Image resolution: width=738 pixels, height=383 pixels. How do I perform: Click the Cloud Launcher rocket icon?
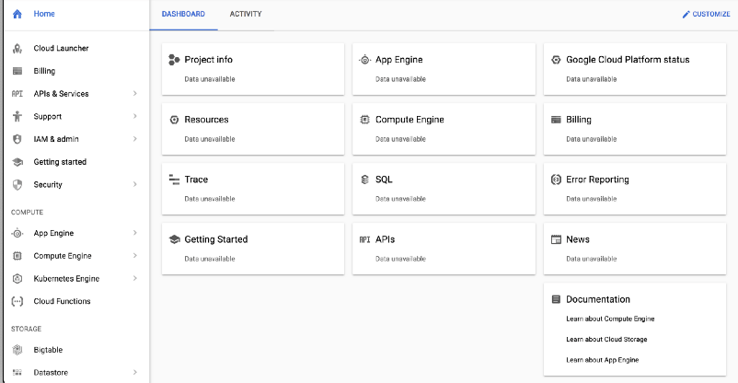pyautogui.click(x=17, y=48)
